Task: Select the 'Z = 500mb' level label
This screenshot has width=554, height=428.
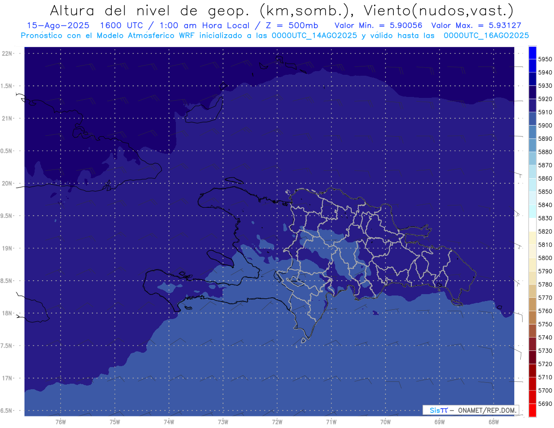Action: click(291, 25)
